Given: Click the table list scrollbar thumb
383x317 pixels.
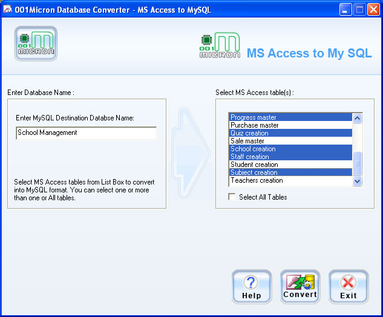Looking at the screenshot, I should 357,163.
